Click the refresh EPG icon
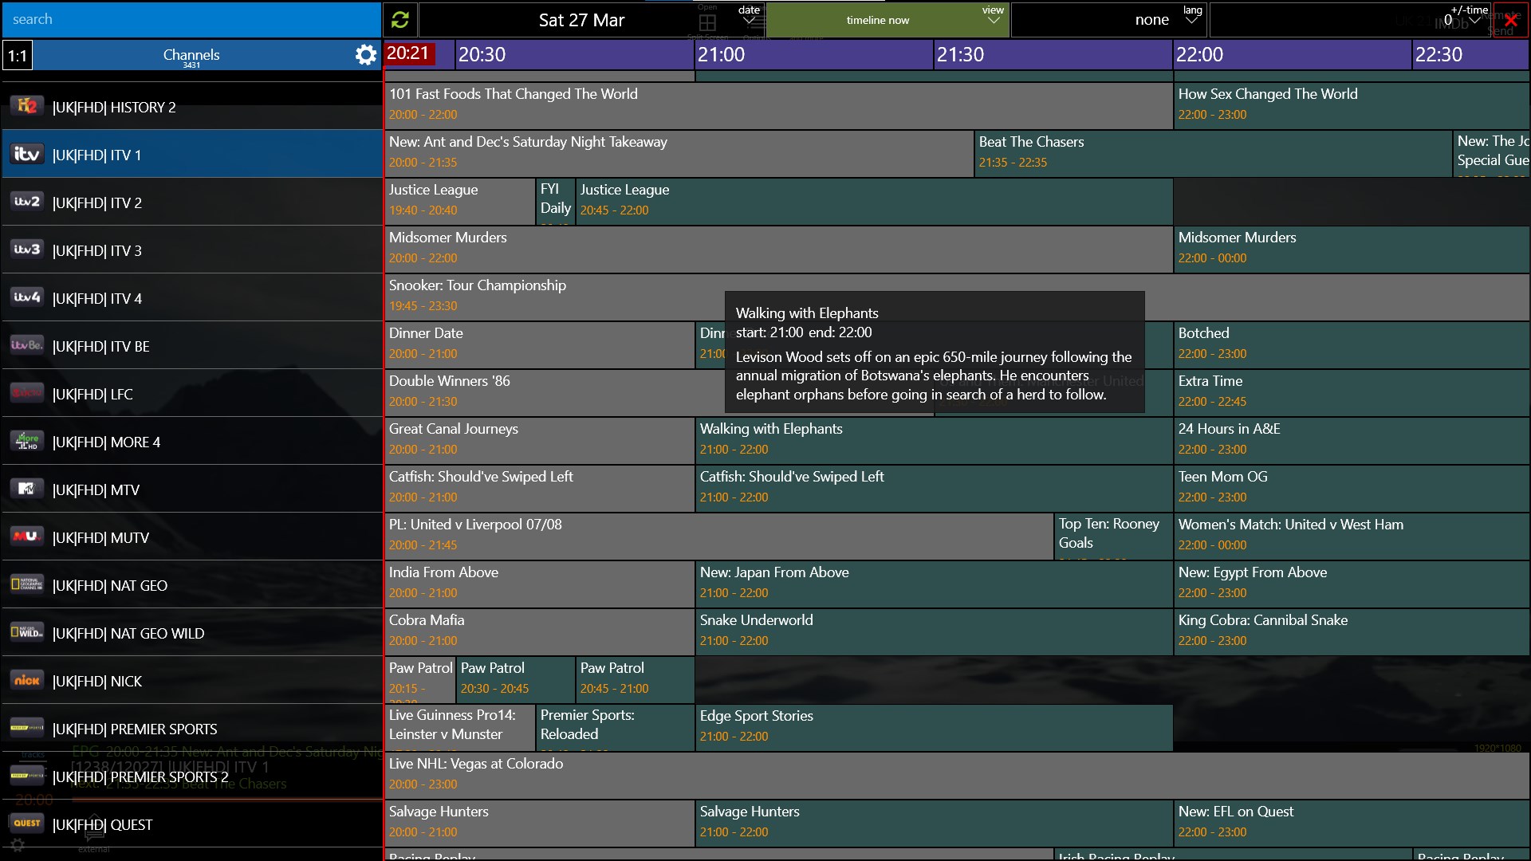 399,19
